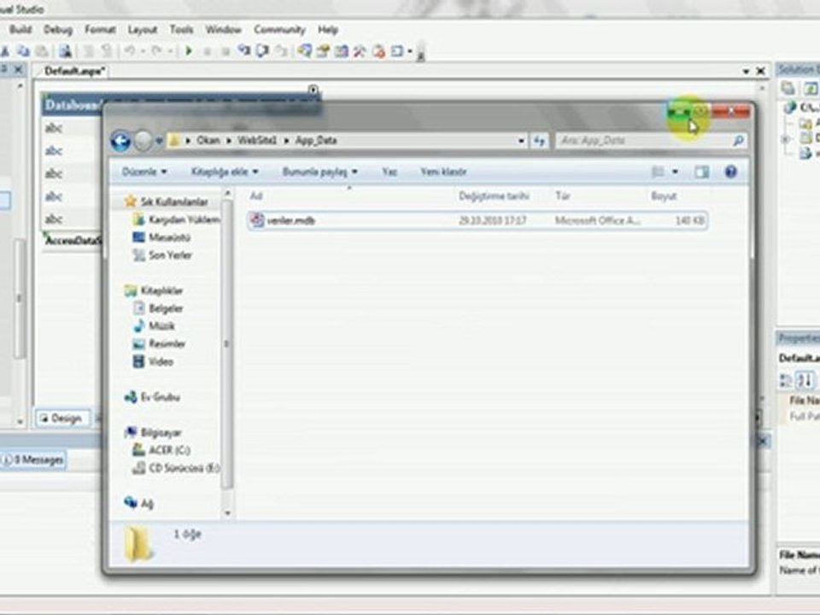Screen dimensions: 820x615
Task: Open recent pages dropdown beside Forward button
Action: (159, 141)
